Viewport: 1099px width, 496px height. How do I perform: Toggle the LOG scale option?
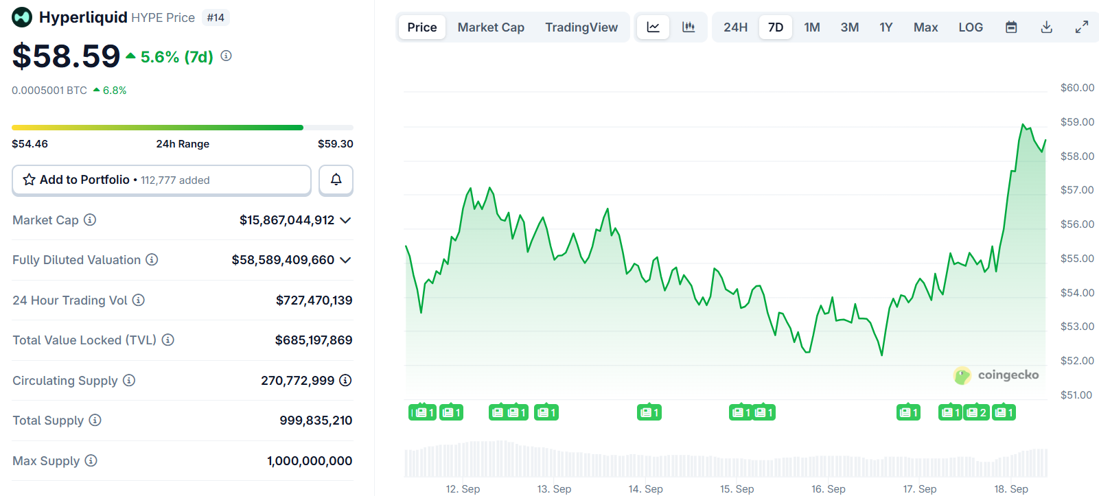[971, 27]
